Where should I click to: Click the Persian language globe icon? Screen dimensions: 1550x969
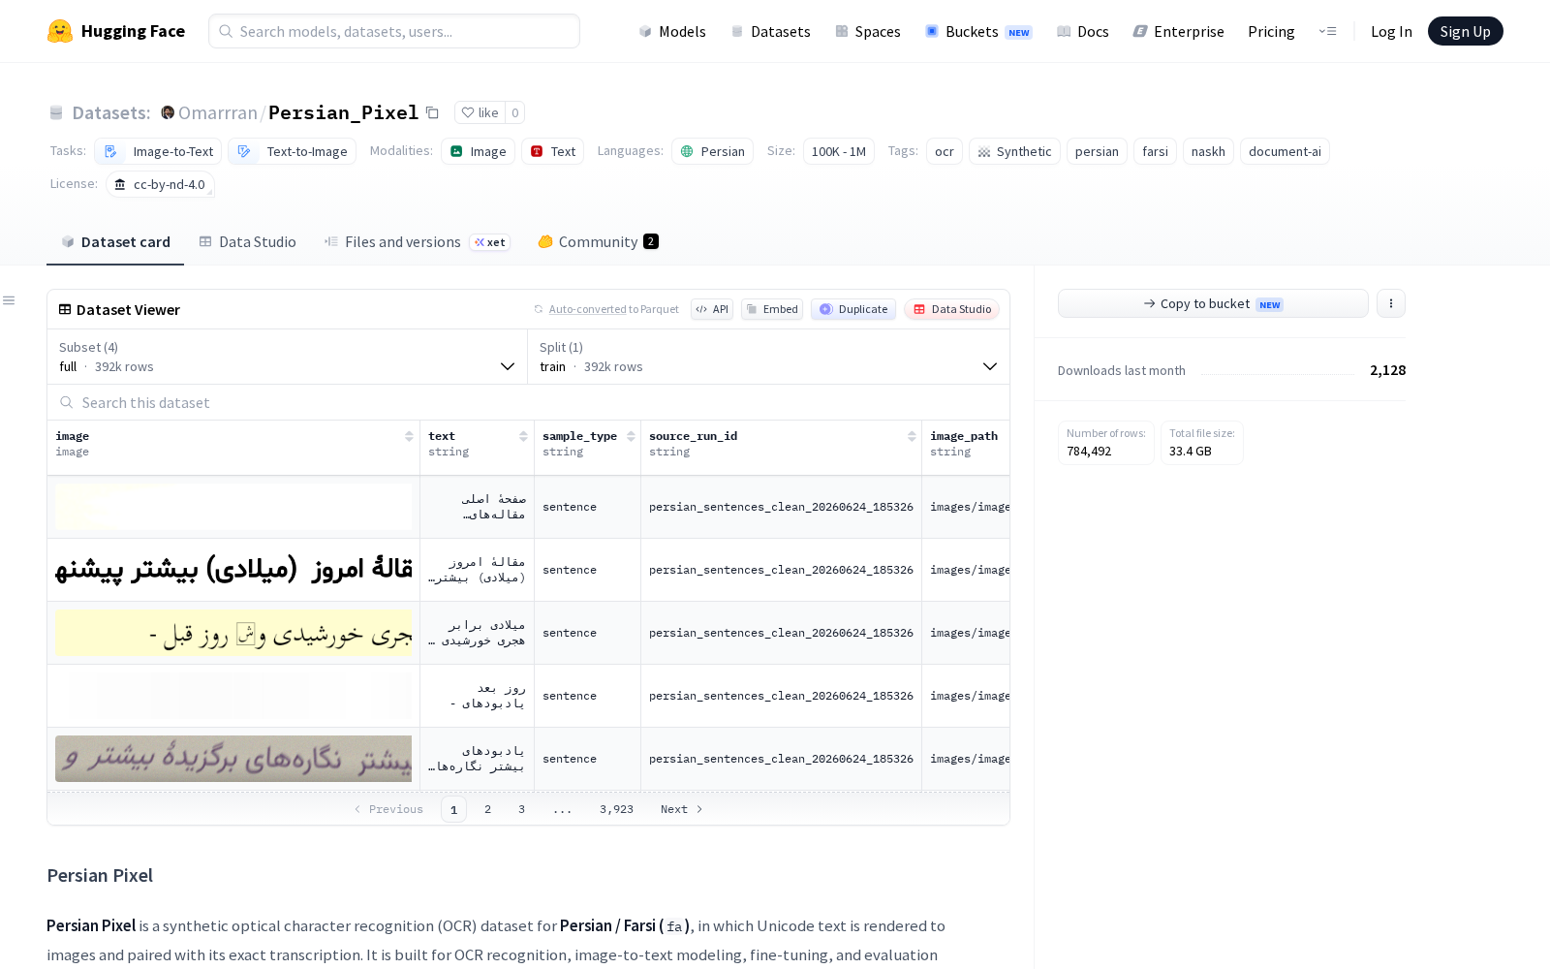pos(687,151)
